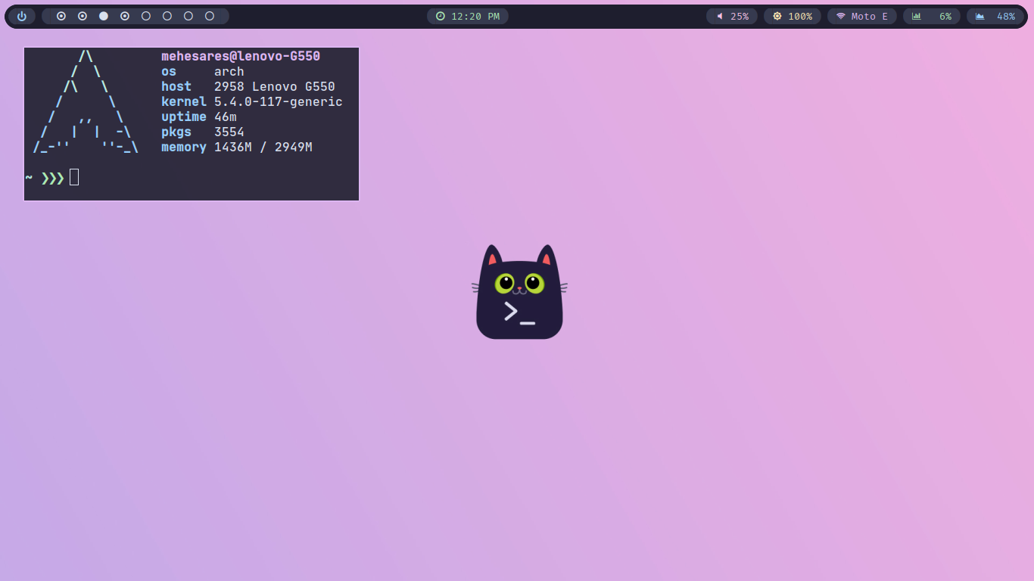Select the last workspace circle

[x=209, y=16]
